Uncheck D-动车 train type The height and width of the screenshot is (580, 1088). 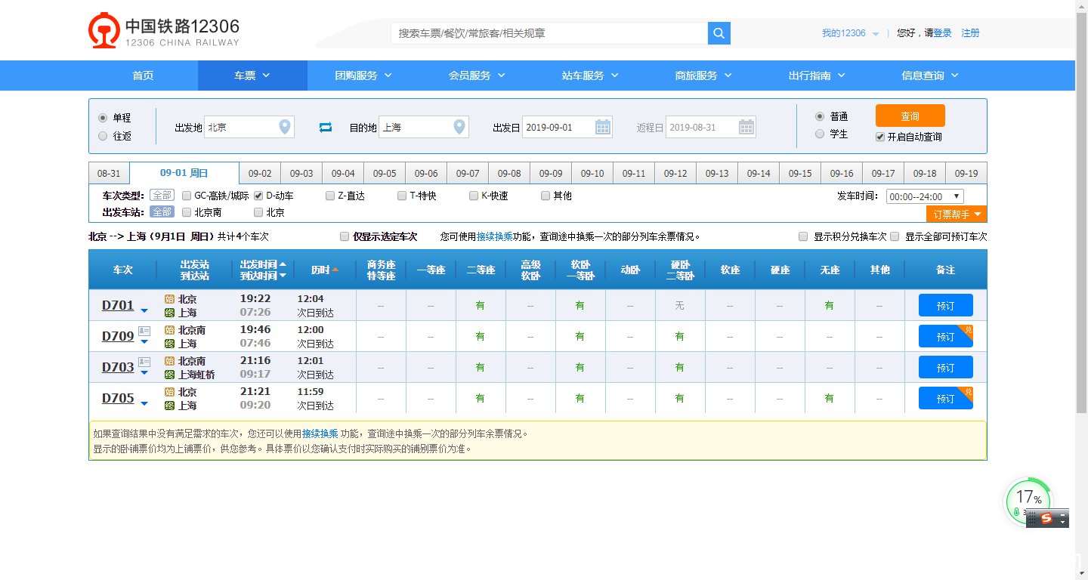(258, 196)
